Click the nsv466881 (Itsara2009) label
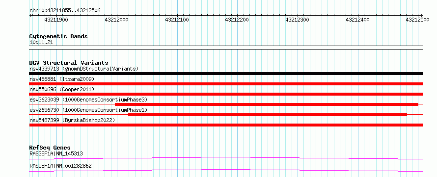This screenshot has width=437, height=177. point(62,79)
